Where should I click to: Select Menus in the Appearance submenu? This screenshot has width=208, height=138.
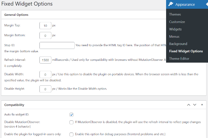[174, 36]
